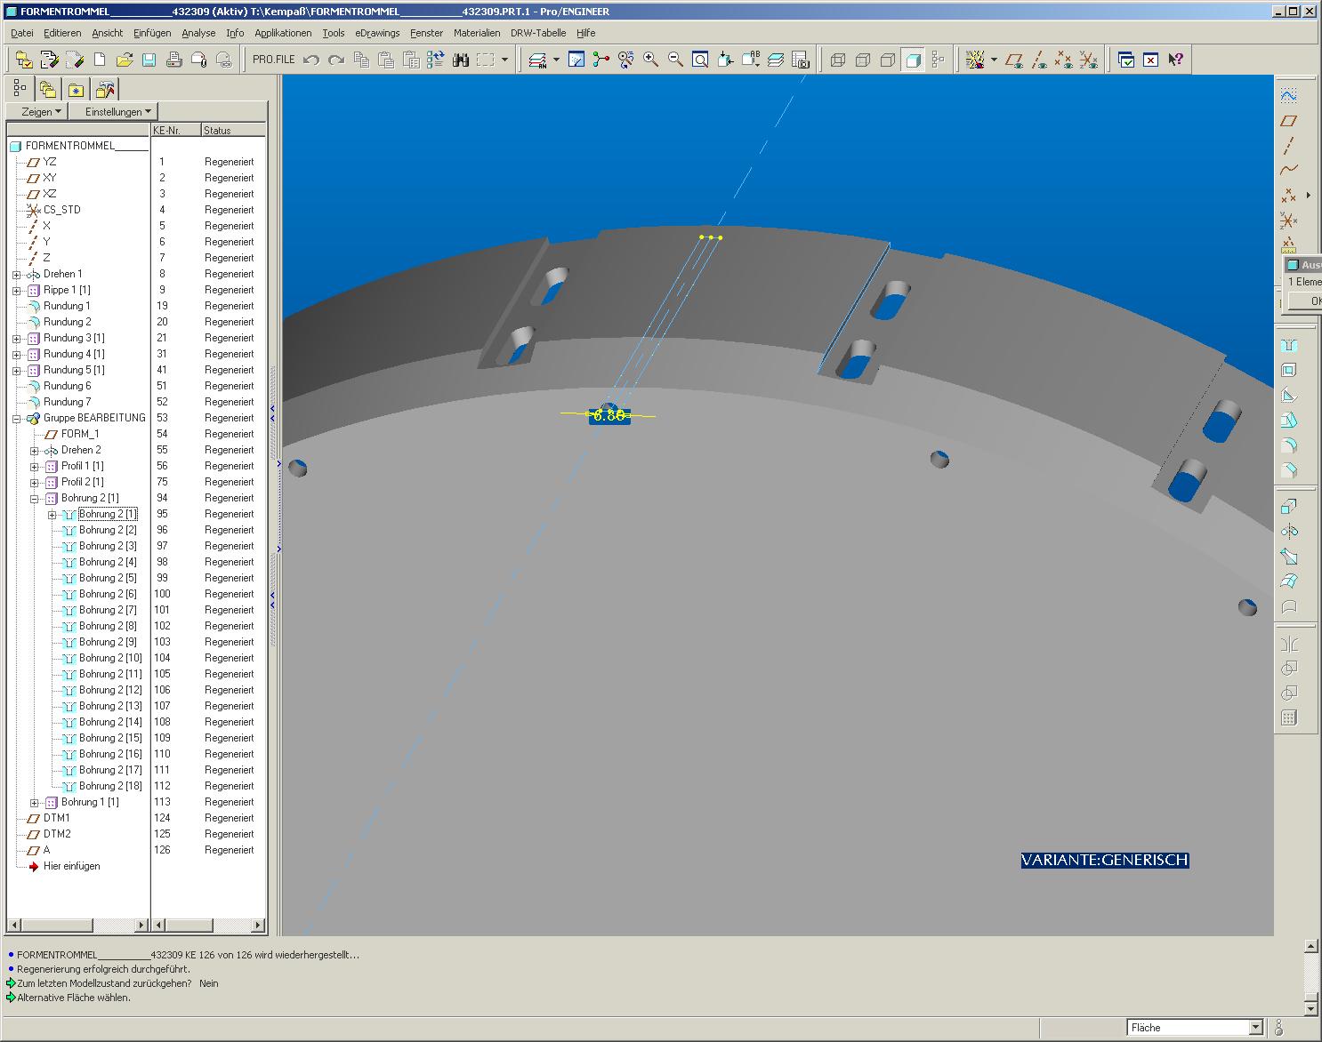Click the Undo arrow icon
Image resolution: width=1322 pixels, height=1042 pixels.
tap(311, 60)
